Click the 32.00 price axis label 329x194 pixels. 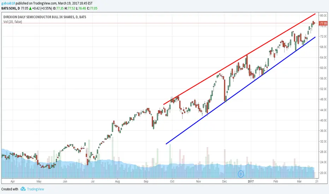[324, 141]
